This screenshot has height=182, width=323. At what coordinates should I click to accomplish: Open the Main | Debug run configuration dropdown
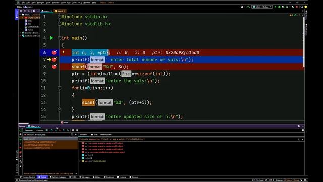tap(262, 7)
